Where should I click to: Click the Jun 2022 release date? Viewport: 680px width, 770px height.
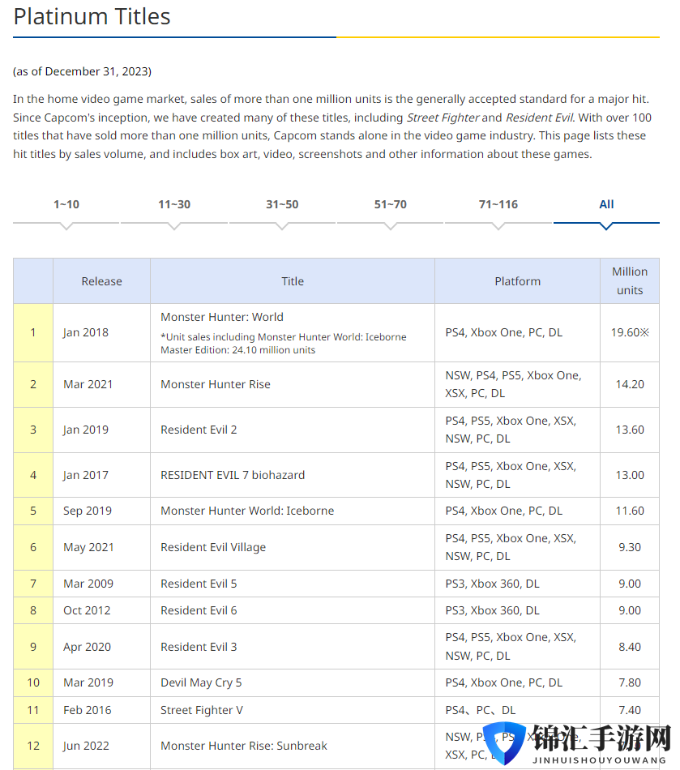(x=86, y=746)
